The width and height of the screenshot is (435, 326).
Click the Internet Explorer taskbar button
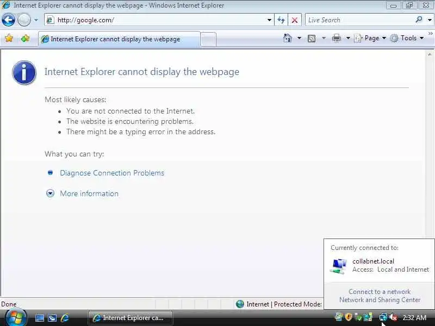click(130, 318)
